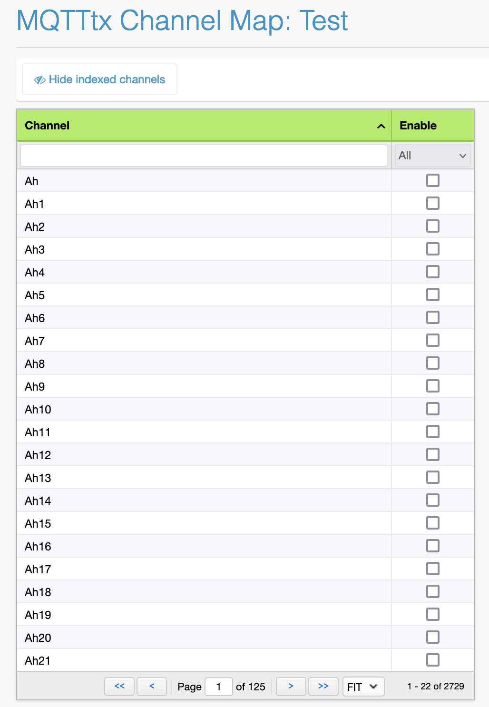The width and height of the screenshot is (489, 707).
Task: Select the row for channel Ah5
Action: [x=190, y=295]
